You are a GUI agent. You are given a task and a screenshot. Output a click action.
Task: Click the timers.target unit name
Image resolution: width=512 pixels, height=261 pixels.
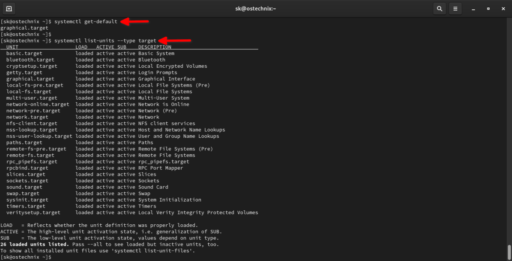(26, 206)
